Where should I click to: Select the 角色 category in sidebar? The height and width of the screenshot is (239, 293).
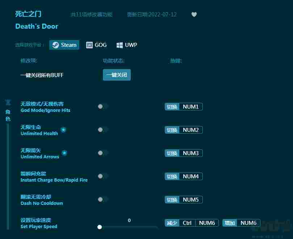pyautogui.click(x=8, y=115)
